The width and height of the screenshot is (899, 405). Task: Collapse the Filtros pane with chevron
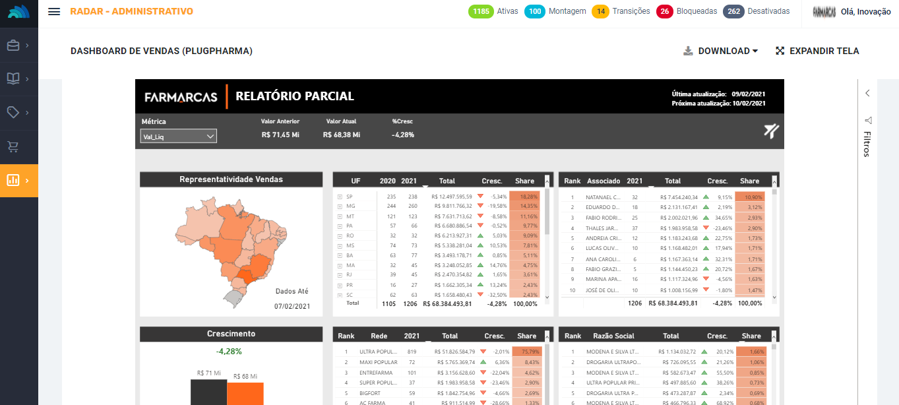pos(868,93)
